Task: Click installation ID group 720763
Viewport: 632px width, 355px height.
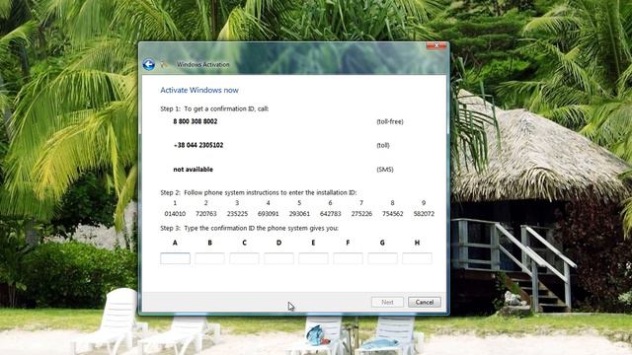Action: click(206, 214)
